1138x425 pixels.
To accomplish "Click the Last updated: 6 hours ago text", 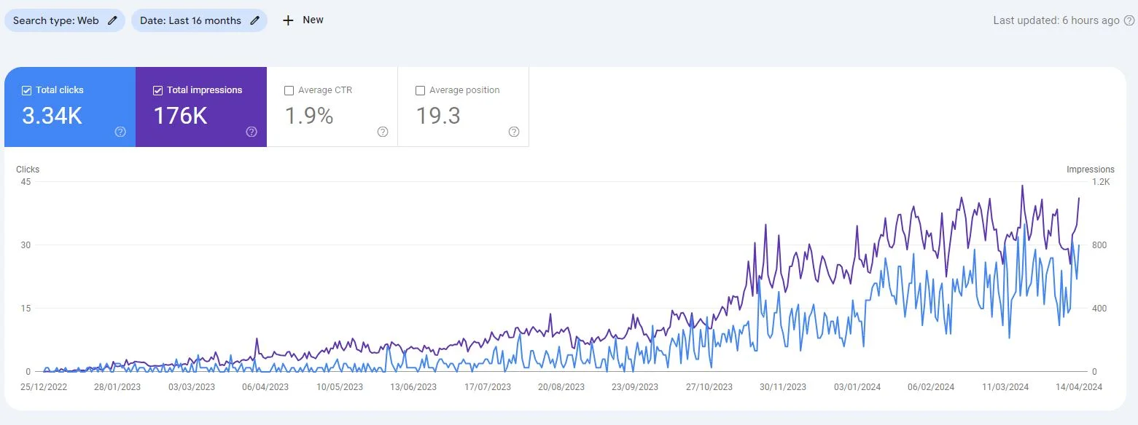I will [1056, 20].
